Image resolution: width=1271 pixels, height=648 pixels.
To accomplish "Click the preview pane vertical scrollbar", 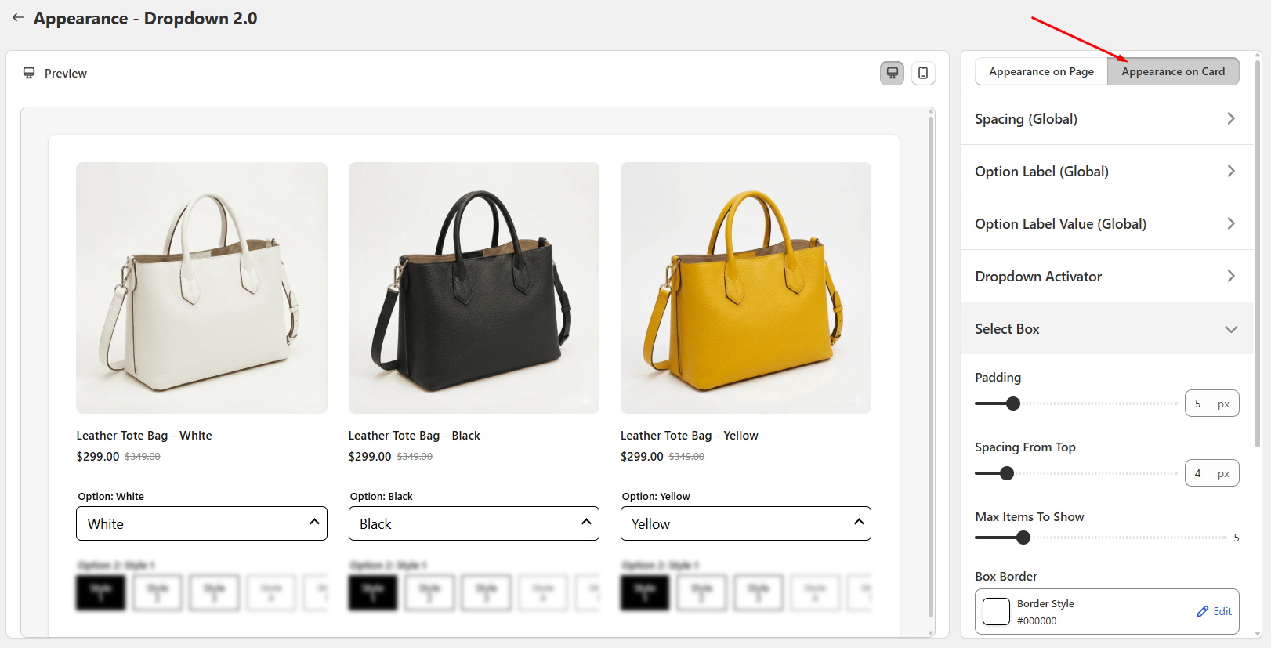I will (931, 366).
